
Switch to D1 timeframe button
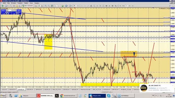[133, 6]
